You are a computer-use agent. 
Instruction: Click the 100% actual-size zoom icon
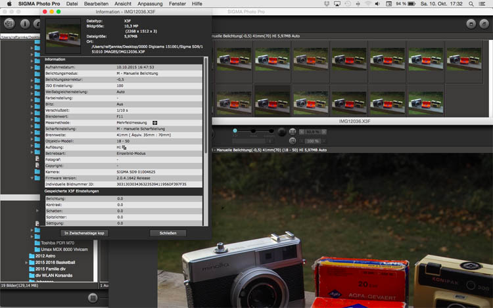pos(293,141)
